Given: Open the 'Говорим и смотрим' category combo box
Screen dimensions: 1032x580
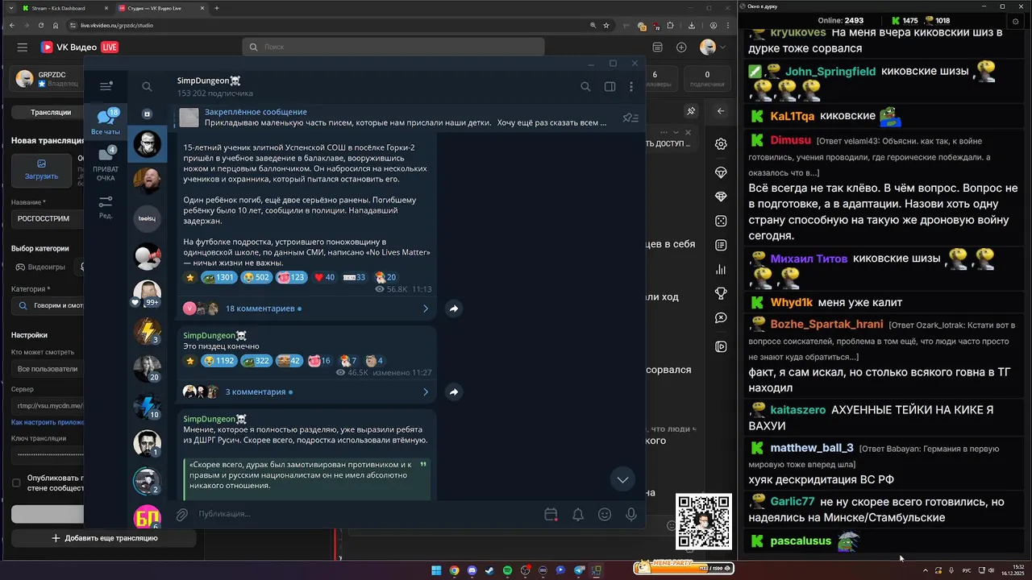Looking at the screenshot, I should (x=48, y=306).
